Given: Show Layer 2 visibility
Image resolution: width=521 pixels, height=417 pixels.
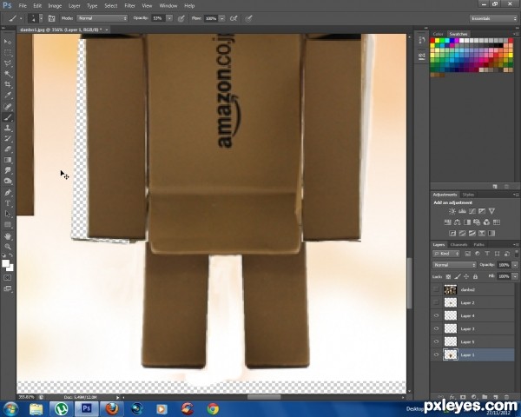Looking at the screenshot, I should coord(436,302).
